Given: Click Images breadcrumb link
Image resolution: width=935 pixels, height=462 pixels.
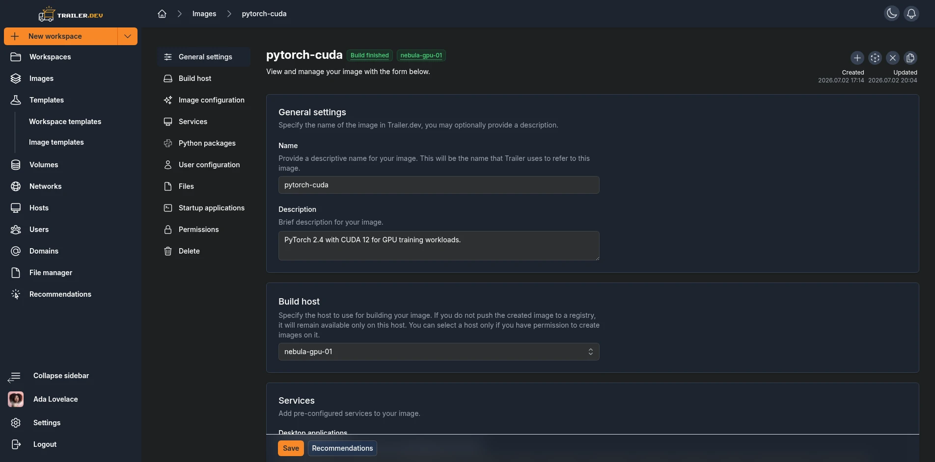Looking at the screenshot, I should pos(204,14).
